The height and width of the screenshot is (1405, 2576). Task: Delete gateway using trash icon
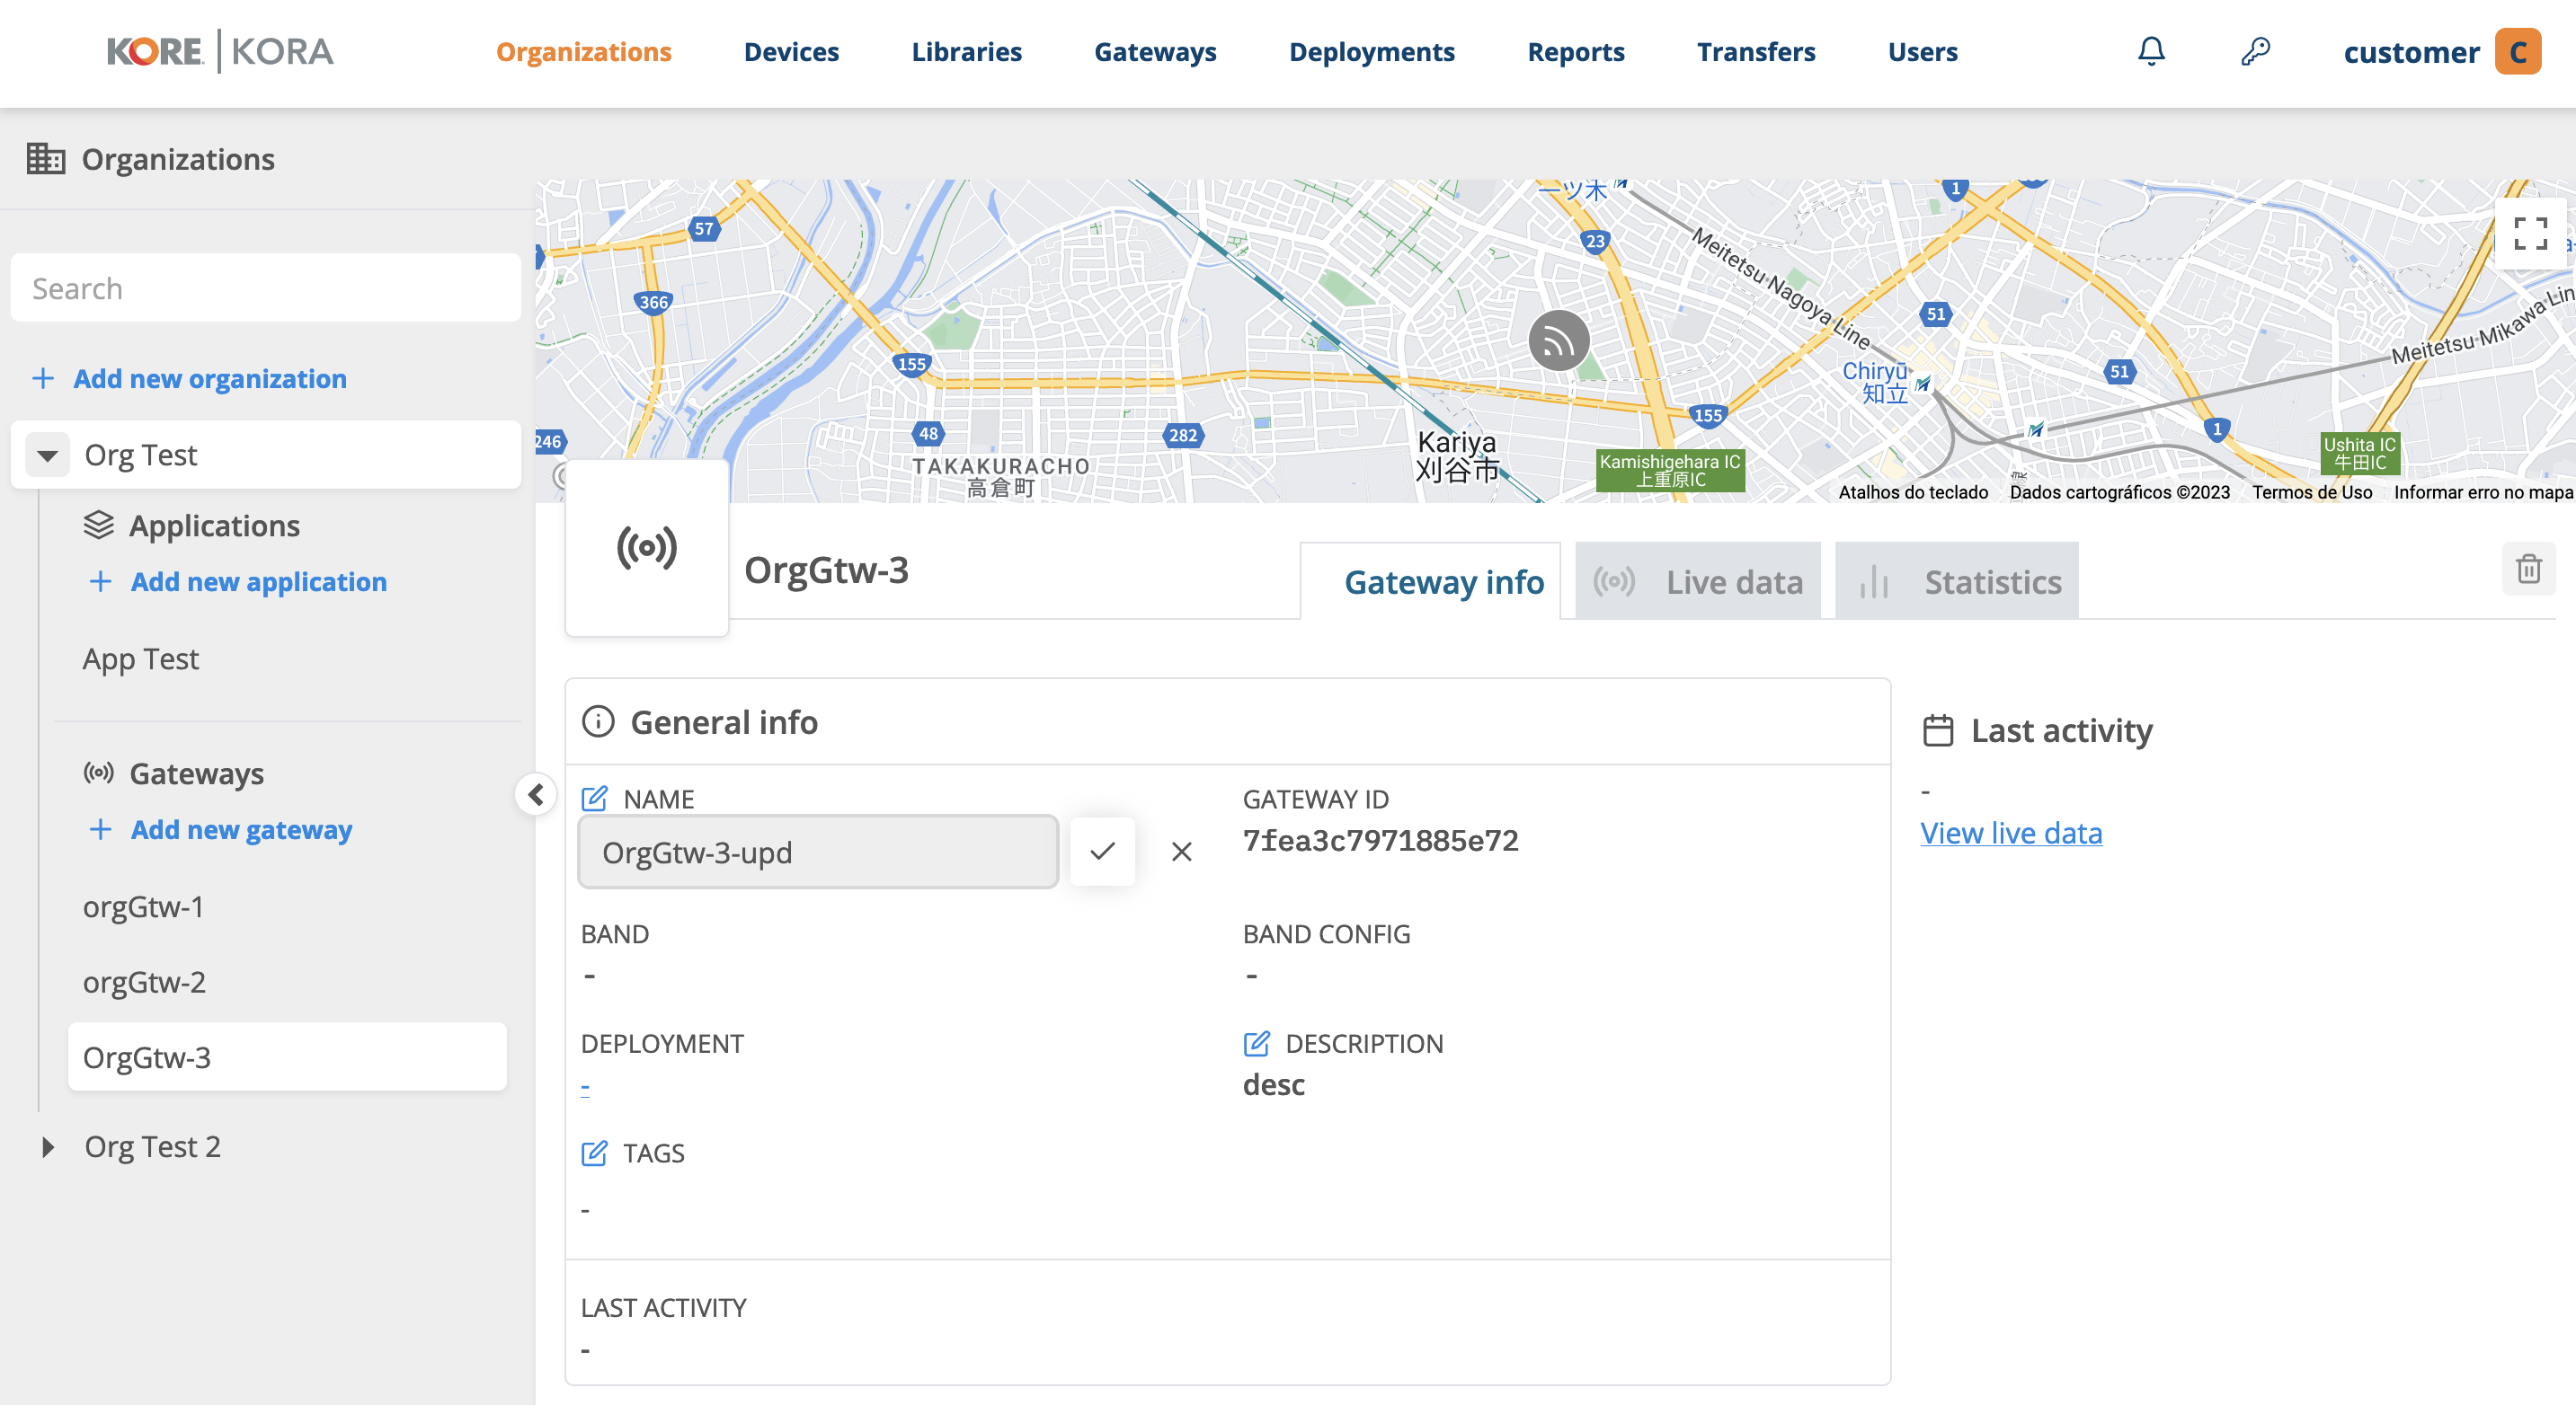pyautogui.click(x=2528, y=569)
